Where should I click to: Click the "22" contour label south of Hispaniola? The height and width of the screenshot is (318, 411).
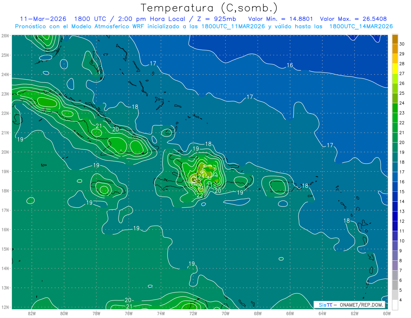200,195
